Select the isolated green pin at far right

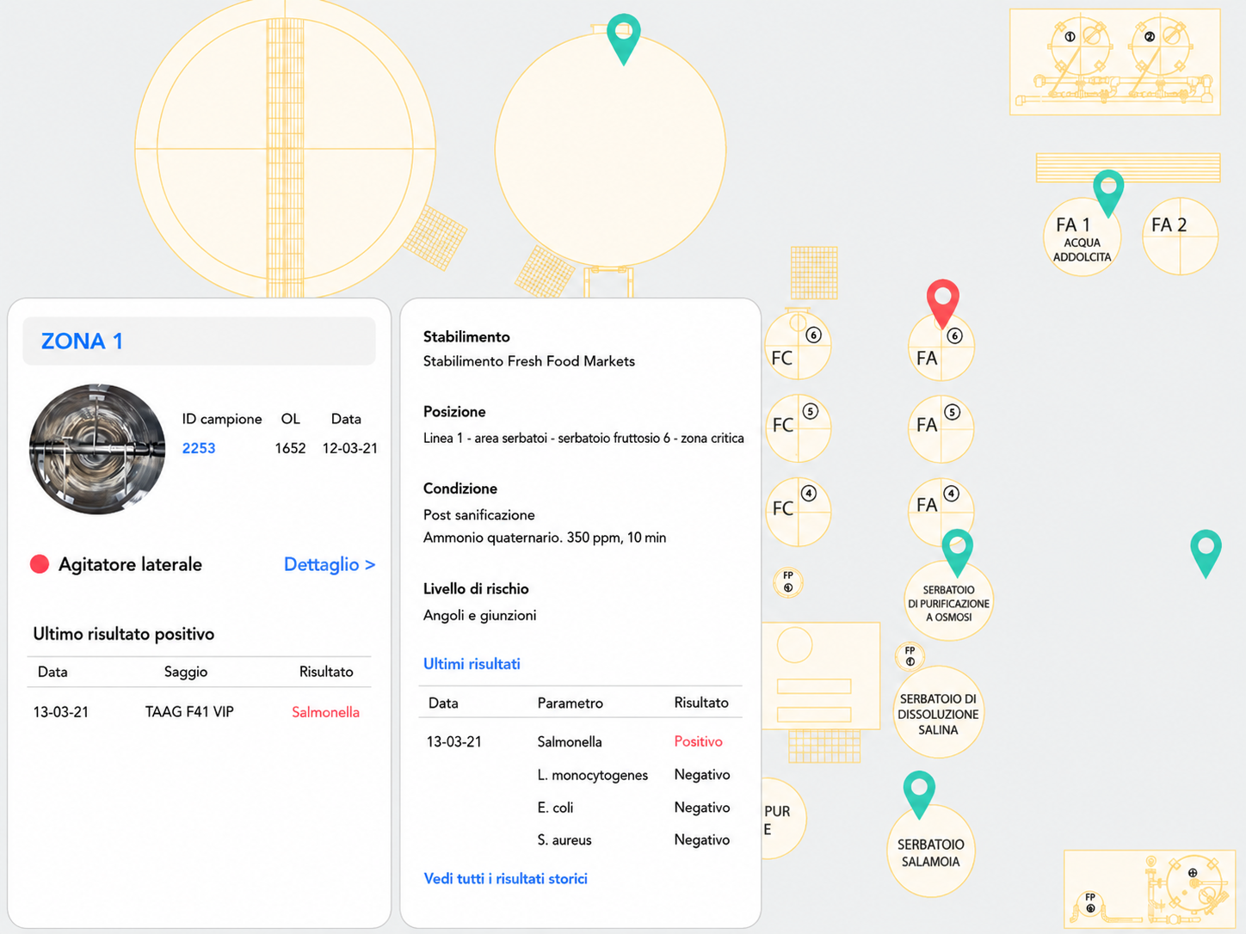pyautogui.click(x=1206, y=553)
